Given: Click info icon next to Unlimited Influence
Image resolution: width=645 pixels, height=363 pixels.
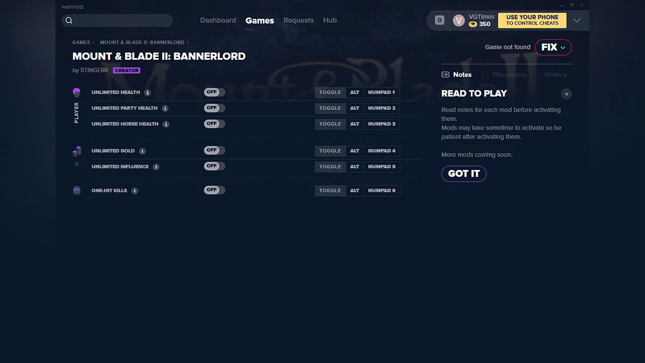Looking at the screenshot, I should tap(156, 167).
